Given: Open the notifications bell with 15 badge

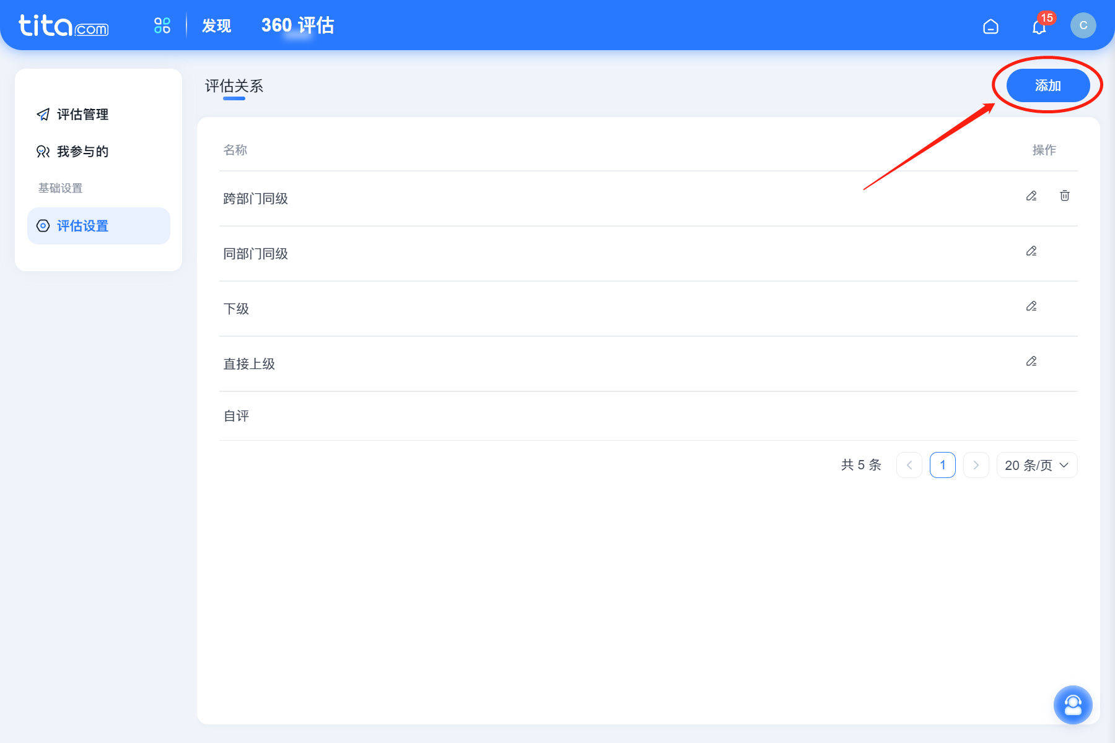Looking at the screenshot, I should click(1039, 26).
